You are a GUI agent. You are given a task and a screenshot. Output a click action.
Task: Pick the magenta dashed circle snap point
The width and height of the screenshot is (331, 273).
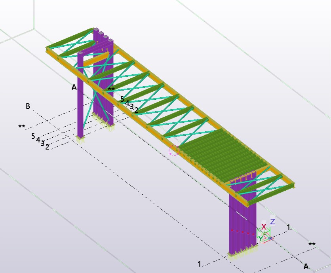[x=174, y=150]
